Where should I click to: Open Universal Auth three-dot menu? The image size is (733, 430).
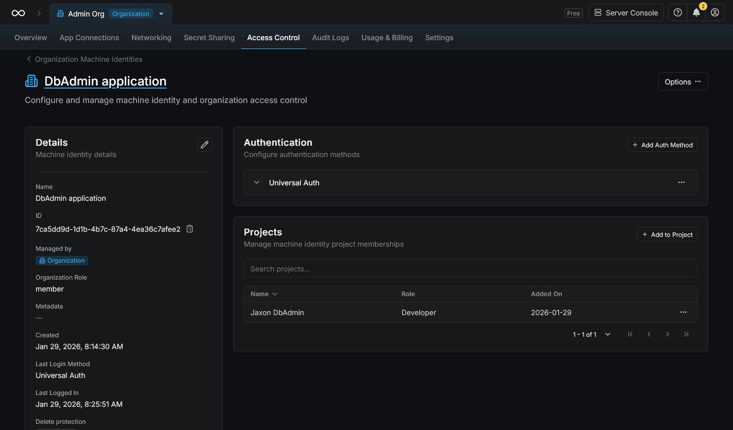coord(681,182)
